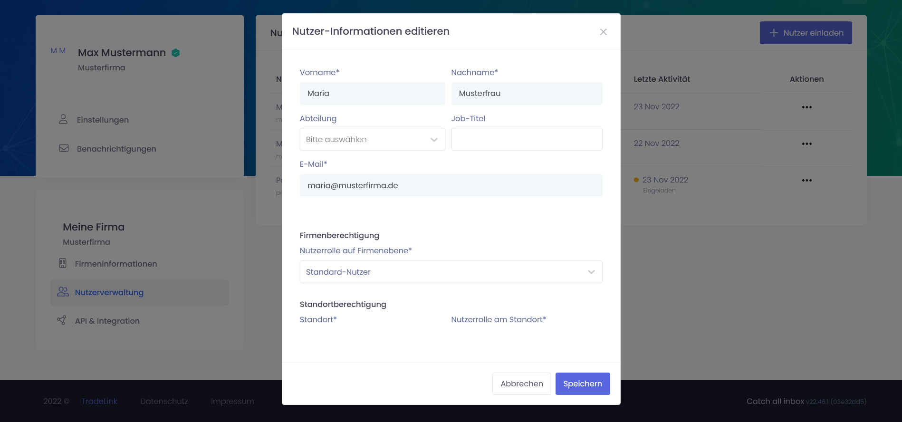Click the Speichern button
Viewport: 902px width, 422px height.
tap(582, 384)
